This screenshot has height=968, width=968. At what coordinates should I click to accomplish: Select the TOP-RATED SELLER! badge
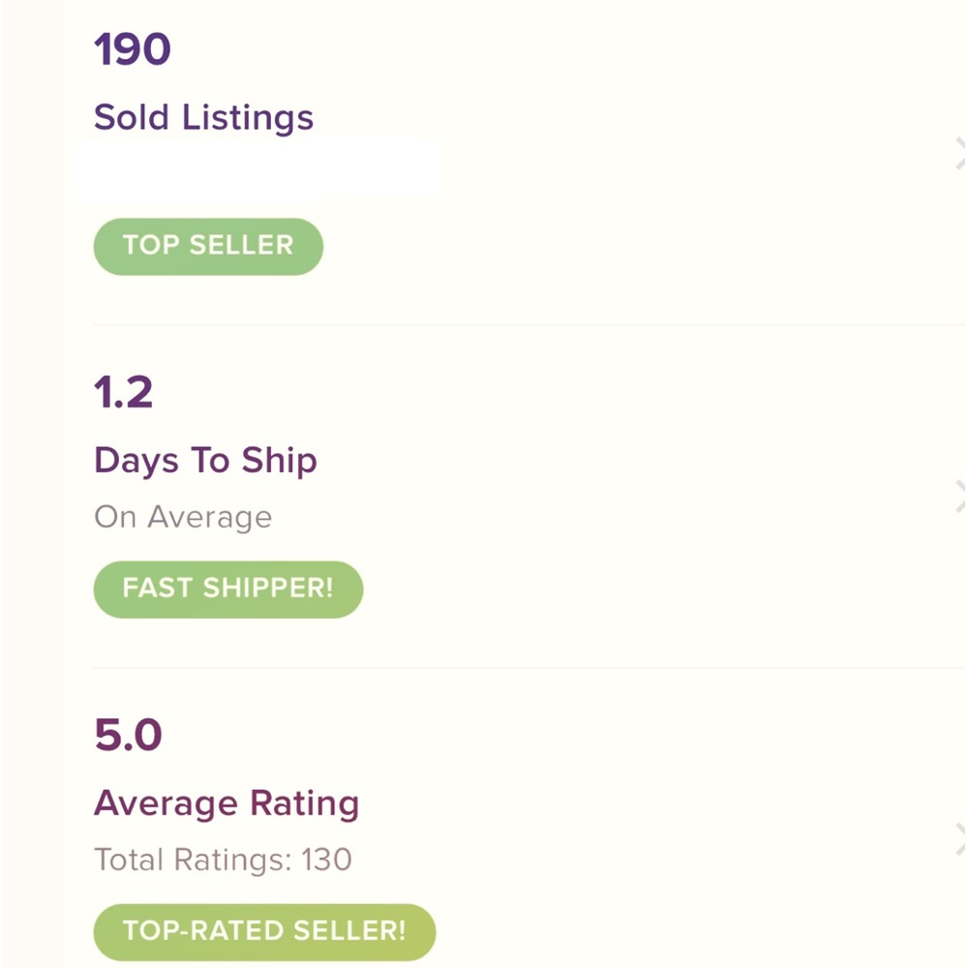[x=264, y=931]
